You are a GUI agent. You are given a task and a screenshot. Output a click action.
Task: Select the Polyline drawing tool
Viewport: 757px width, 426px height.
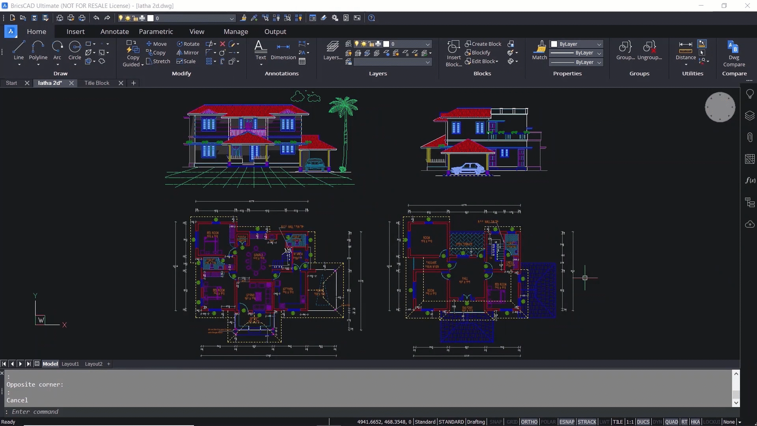tap(38, 50)
